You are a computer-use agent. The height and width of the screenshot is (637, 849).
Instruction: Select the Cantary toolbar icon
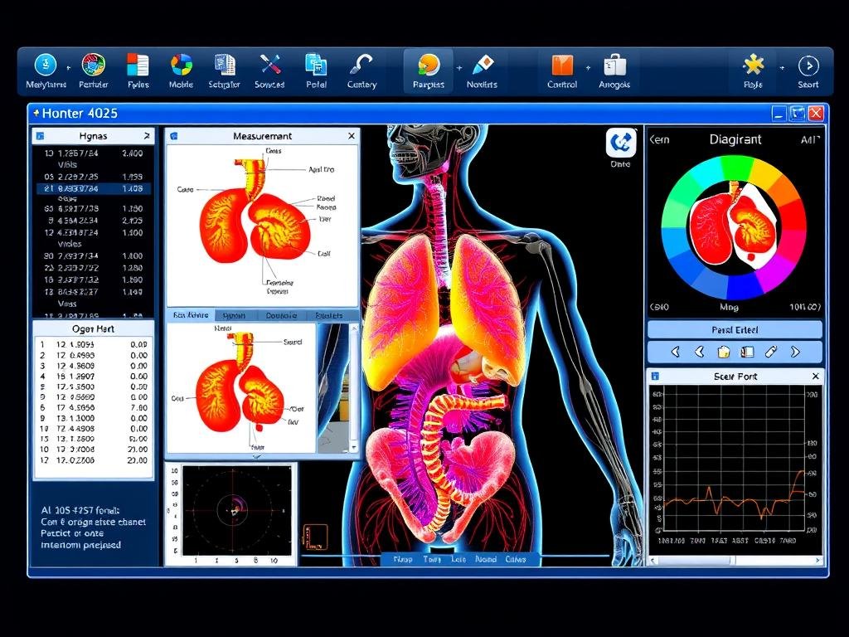click(361, 66)
